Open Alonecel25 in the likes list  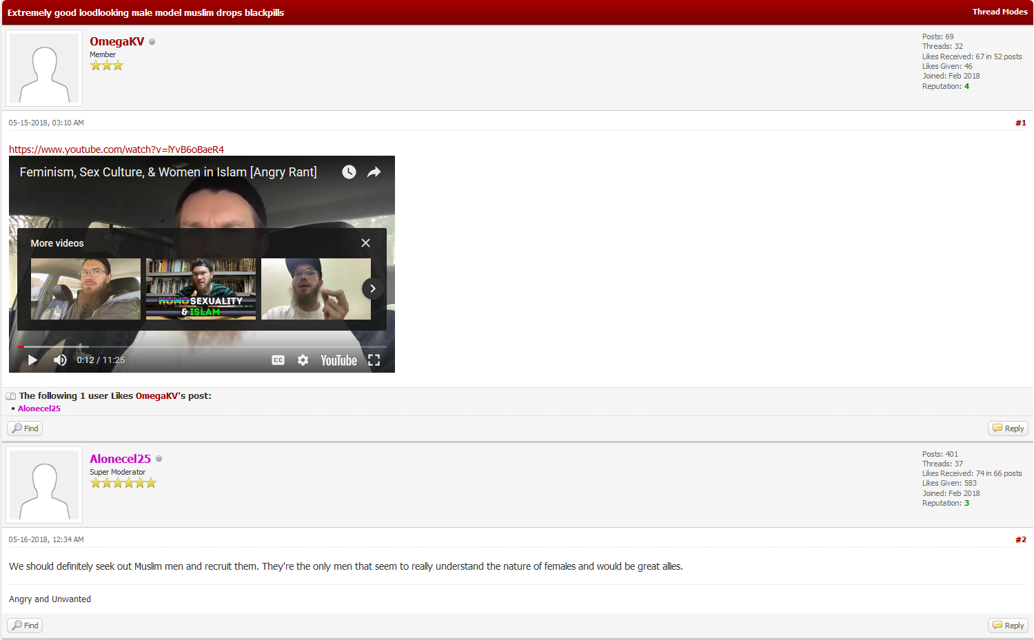(x=39, y=409)
